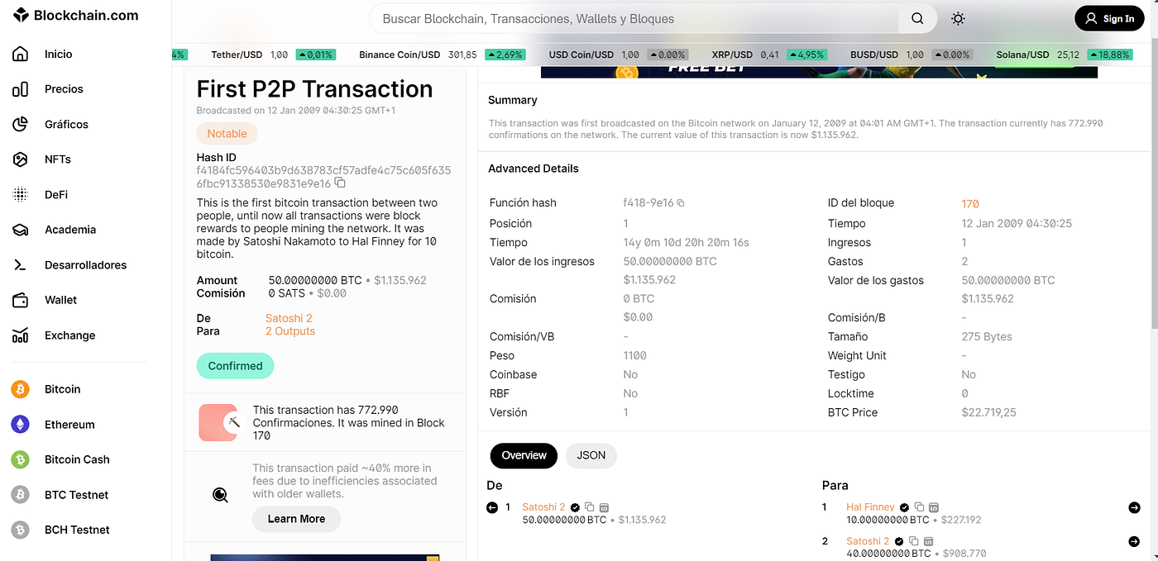Click the BUSD/USD ticker entry

[912, 55]
